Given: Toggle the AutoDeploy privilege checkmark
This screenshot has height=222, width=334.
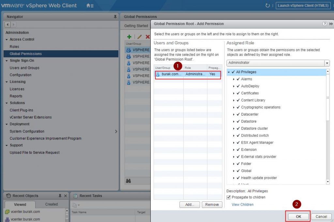Looking at the screenshot, I should (x=238, y=86).
